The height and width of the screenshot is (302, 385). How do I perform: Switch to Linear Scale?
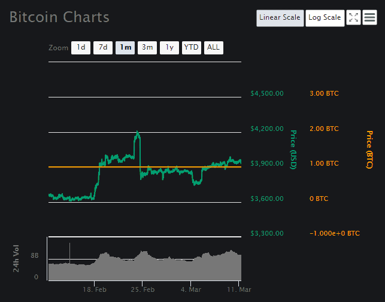point(280,18)
